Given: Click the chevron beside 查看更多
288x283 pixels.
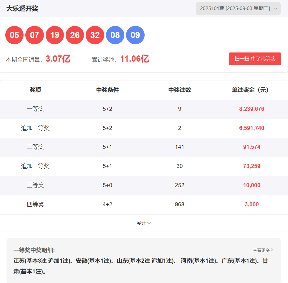Looking at the screenshot, I should pyautogui.click(x=272, y=250).
